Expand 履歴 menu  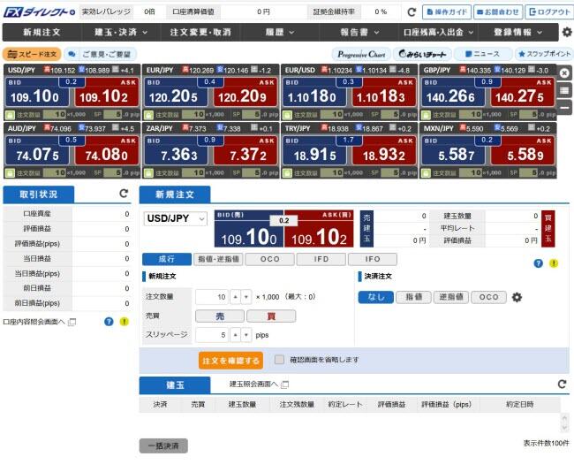click(280, 32)
